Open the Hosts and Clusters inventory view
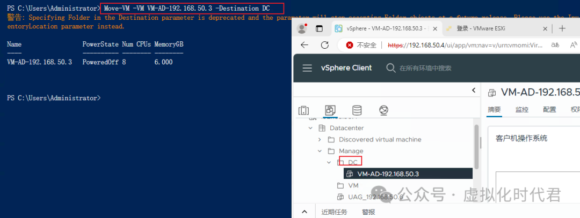580x218 pixels. (303, 110)
